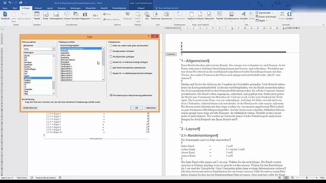
Task: Switch to the Start tab
Action: click(x=15, y=8)
